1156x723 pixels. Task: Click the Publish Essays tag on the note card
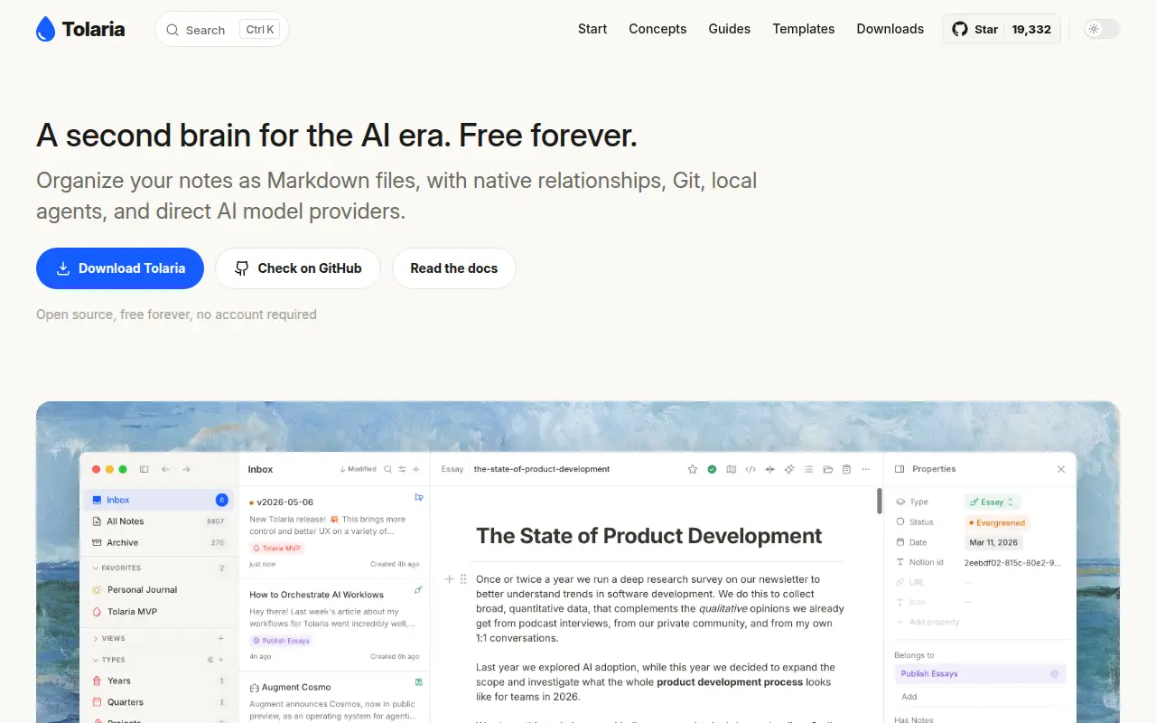coord(281,641)
